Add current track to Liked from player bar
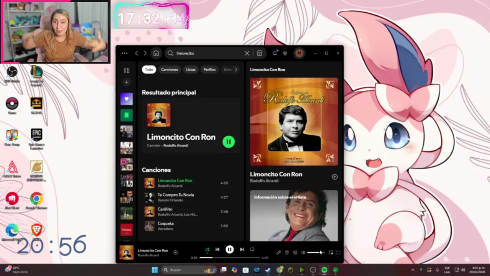Screen dimensions: 490x276 pos(175,252)
